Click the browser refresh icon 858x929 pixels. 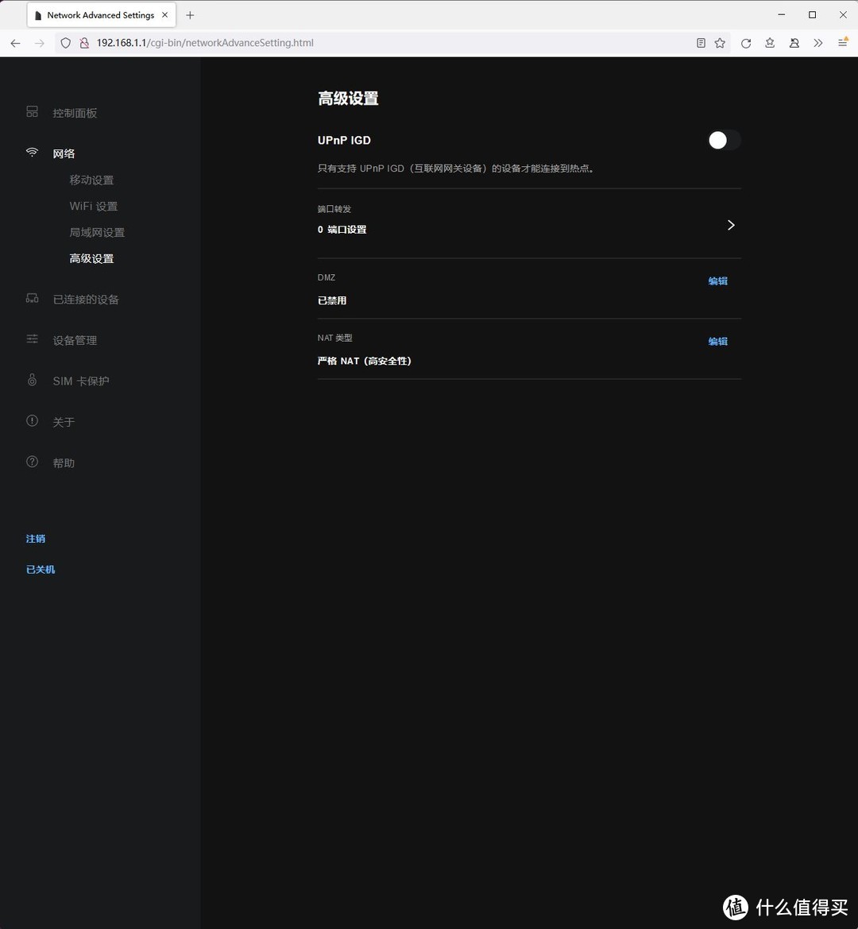coord(745,43)
